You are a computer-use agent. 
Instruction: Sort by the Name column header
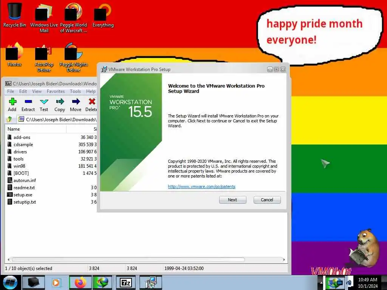coord(36,129)
